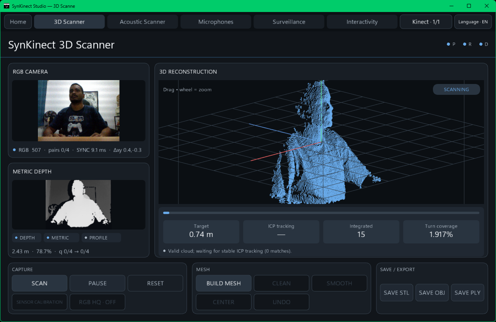
Task: Open the Kinect 1/1 device selector
Action: 426,22
